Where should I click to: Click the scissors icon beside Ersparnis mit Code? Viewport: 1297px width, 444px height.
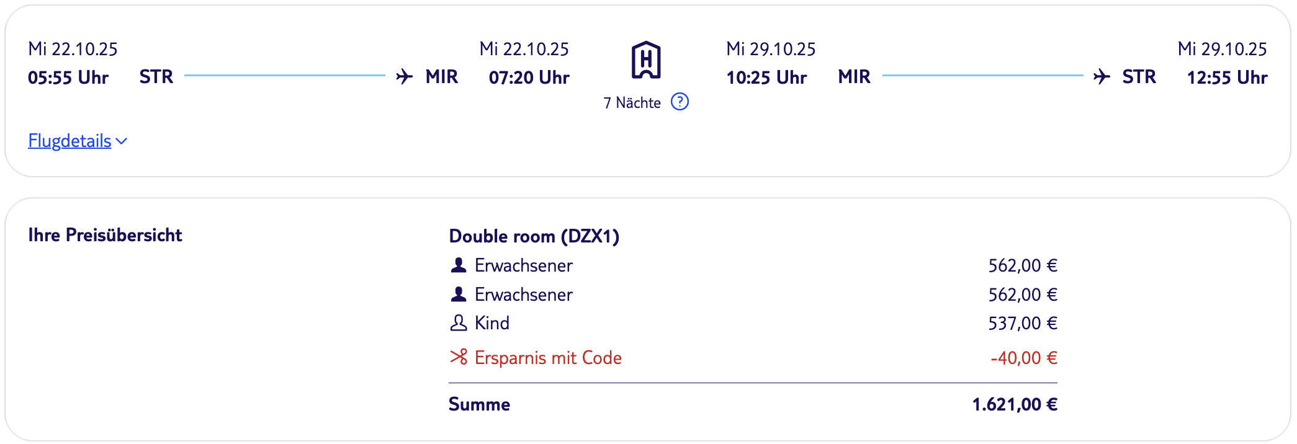[459, 357]
